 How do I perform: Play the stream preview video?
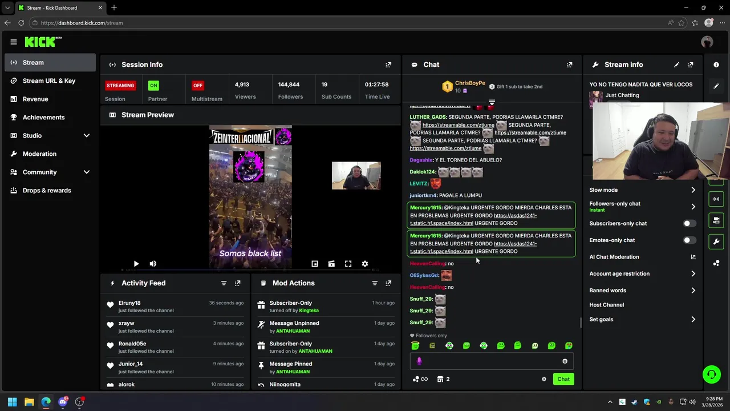click(136, 264)
